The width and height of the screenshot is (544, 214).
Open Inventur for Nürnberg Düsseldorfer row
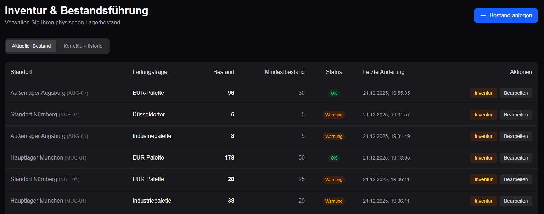483,115
